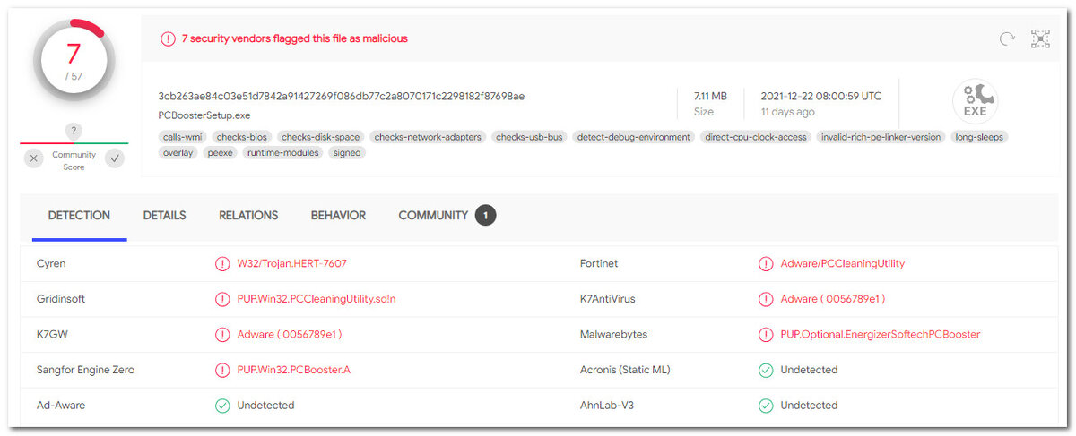Viewport: 1076px width, 436px height.
Task: Click the W32/Trojan.HERT-7607 detection
Action: [292, 264]
